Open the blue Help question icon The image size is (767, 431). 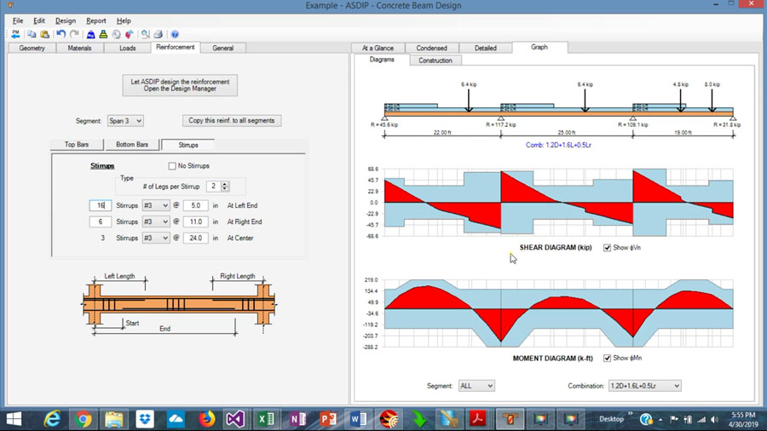[175, 34]
